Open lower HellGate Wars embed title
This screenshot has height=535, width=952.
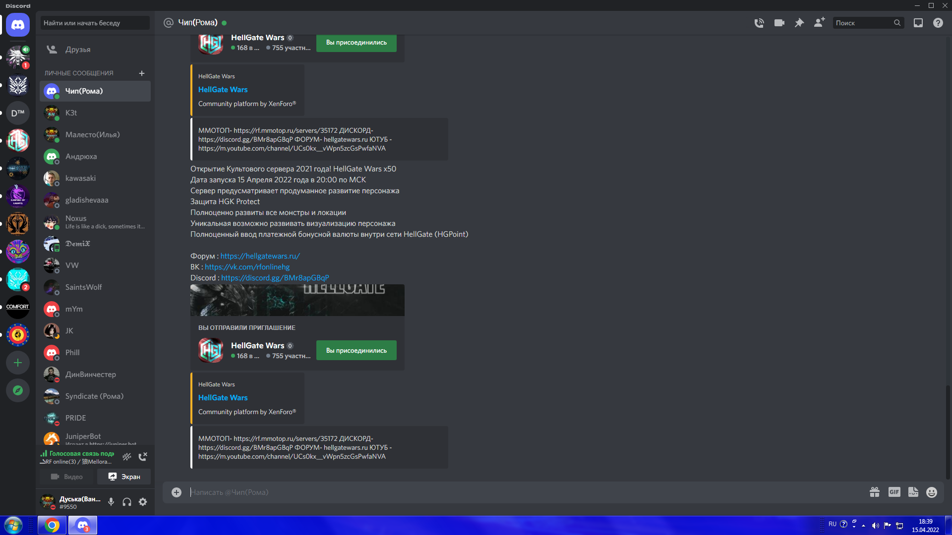(x=223, y=398)
